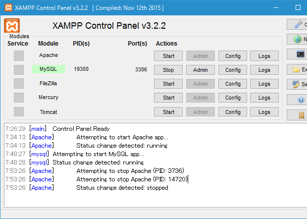This screenshot has height=219, width=307.
Task: Toggle the FileZilla service checkbox
Action: 19,83
